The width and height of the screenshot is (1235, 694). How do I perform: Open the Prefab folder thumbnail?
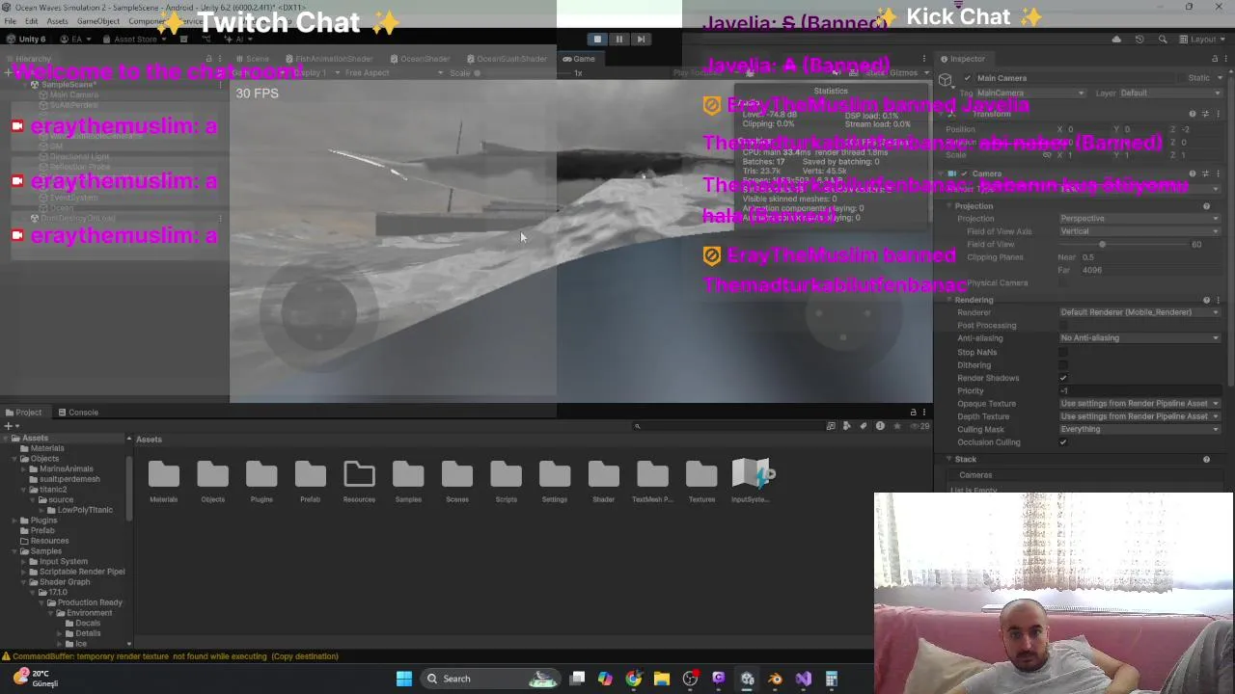[310, 474]
